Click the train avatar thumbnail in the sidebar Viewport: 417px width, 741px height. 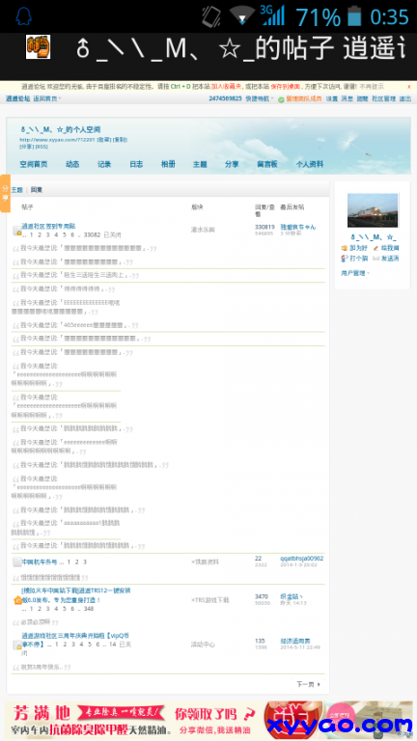point(373,210)
